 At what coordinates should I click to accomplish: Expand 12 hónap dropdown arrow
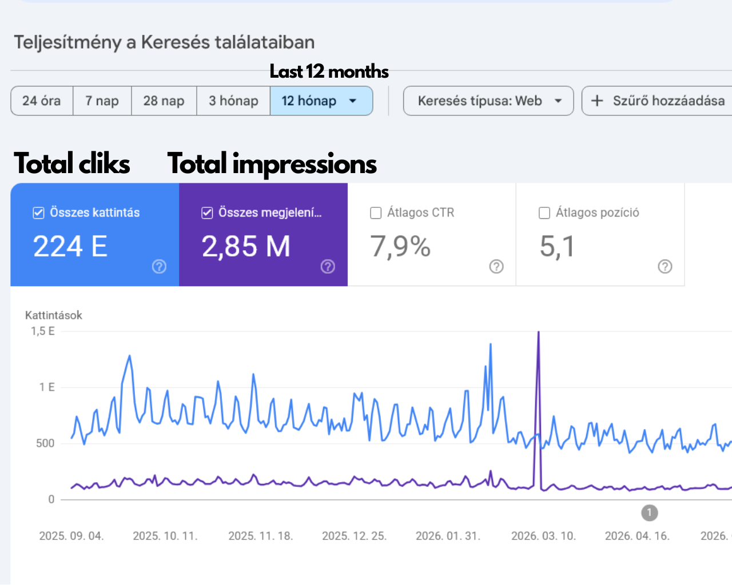click(353, 101)
